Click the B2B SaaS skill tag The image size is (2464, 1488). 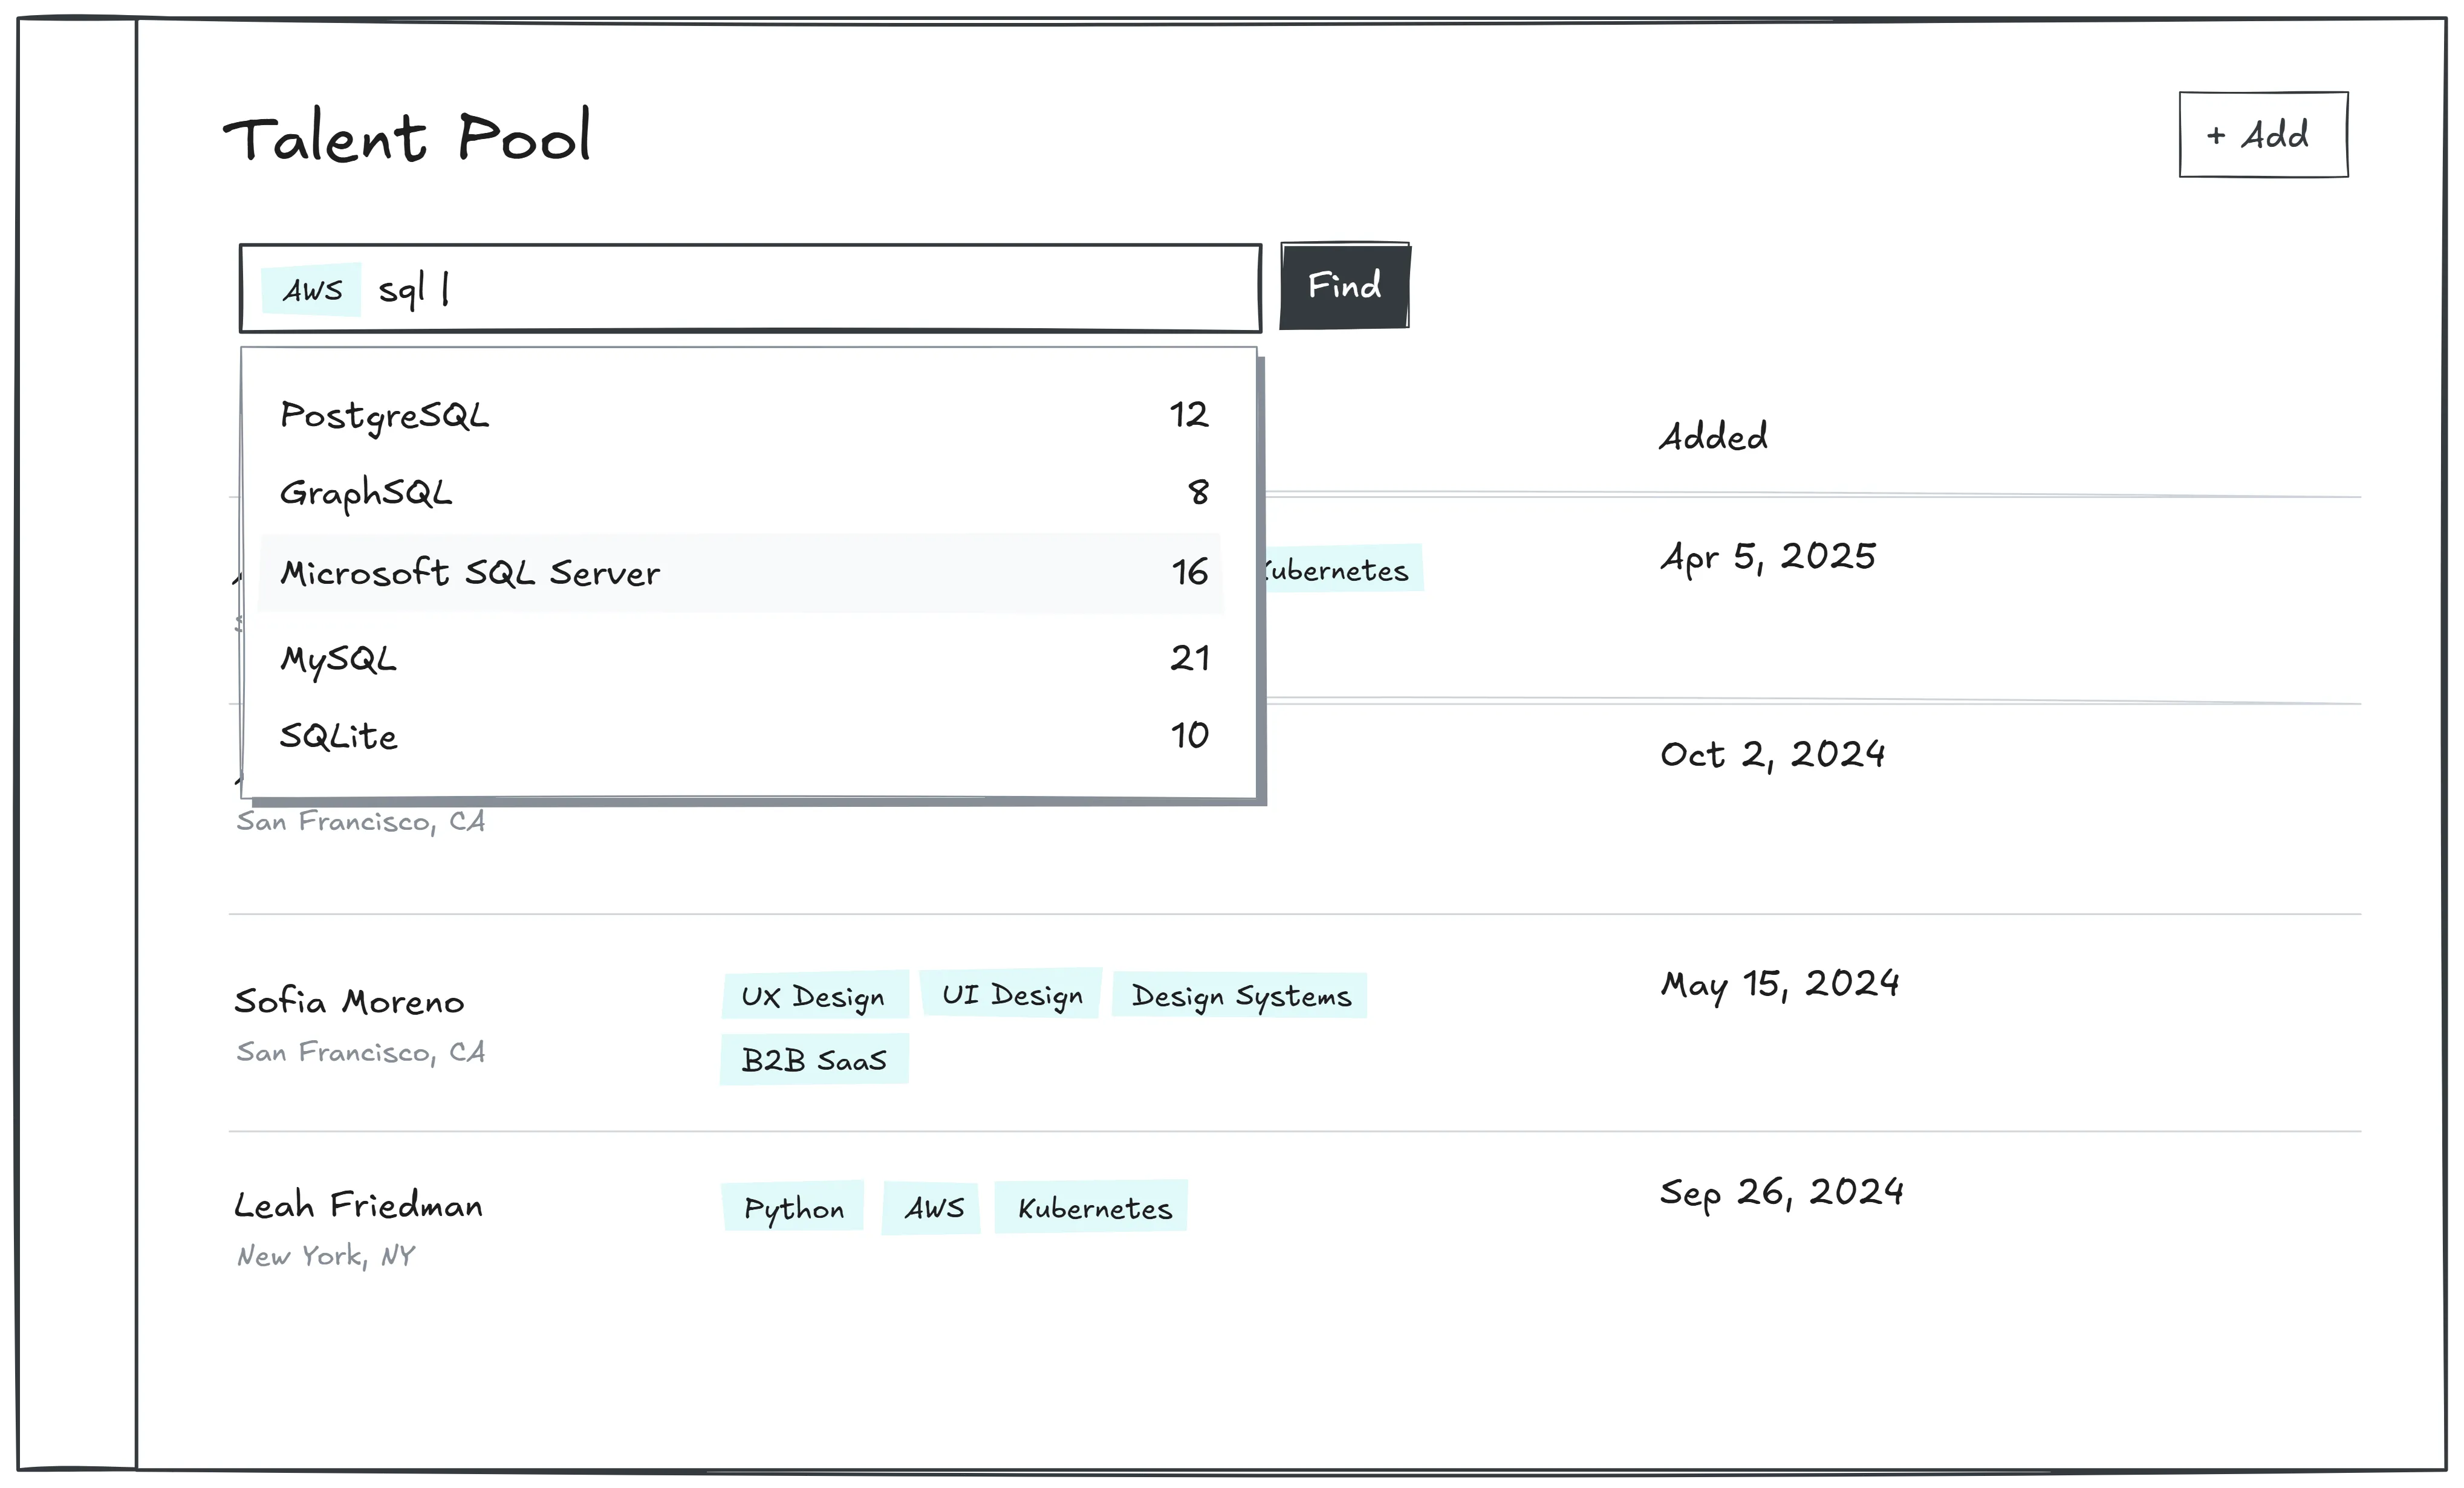813,1060
